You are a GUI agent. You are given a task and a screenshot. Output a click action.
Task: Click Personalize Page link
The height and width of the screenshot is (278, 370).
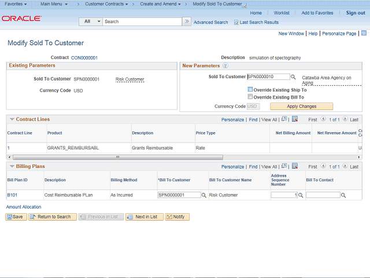(339, 34)
